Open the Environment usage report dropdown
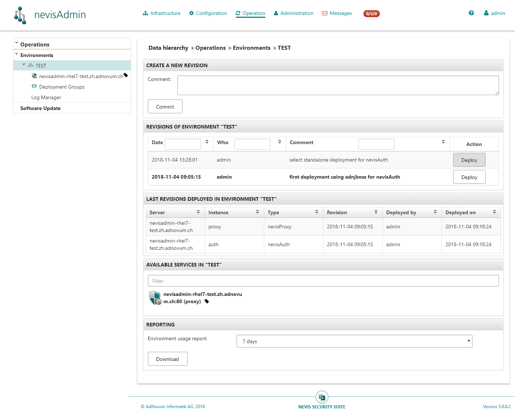The image size is (515, 411). (x=354, y=341)
